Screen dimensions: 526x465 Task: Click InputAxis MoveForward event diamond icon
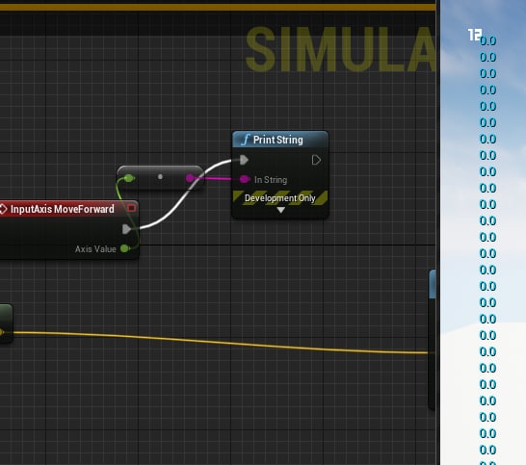(3, 209)
